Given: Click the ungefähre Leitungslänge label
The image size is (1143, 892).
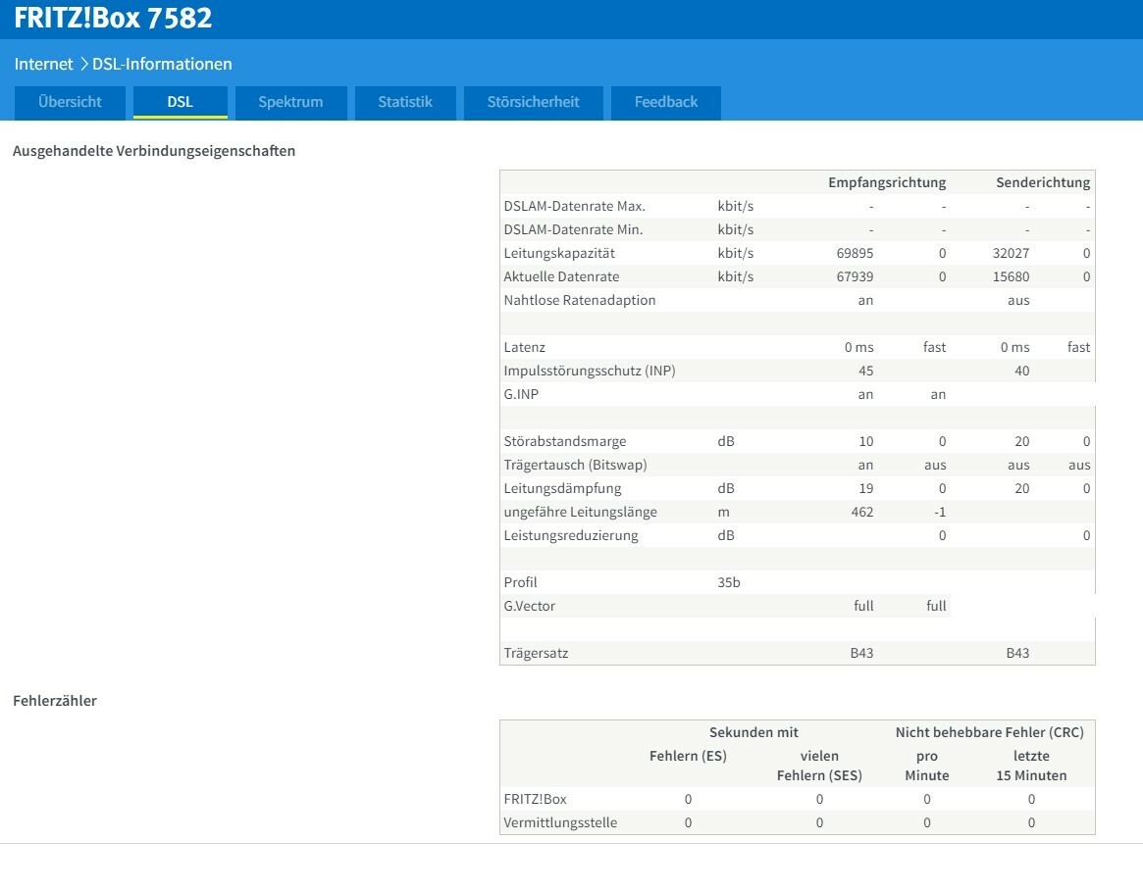Looking at the screenshot, I should click(x=580, y=512).
